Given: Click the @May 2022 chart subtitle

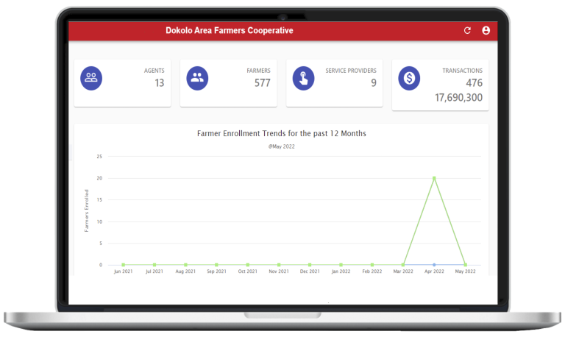Looking at the screenshot, I should pos(281,146).
